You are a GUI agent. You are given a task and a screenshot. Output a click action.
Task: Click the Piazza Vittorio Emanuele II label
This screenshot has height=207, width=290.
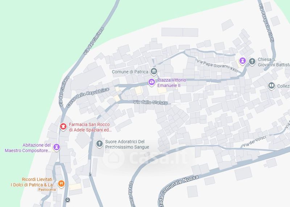tap(171, 83)
